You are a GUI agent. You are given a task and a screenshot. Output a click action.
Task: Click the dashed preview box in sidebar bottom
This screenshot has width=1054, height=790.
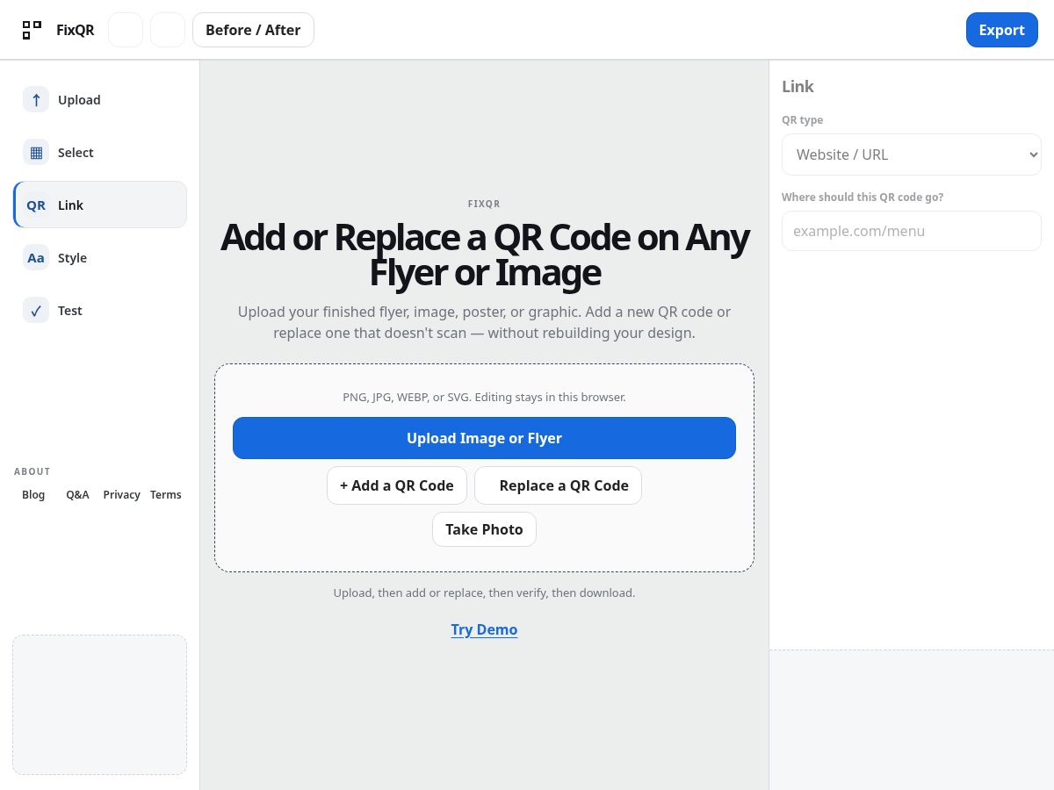click(100, 705)
